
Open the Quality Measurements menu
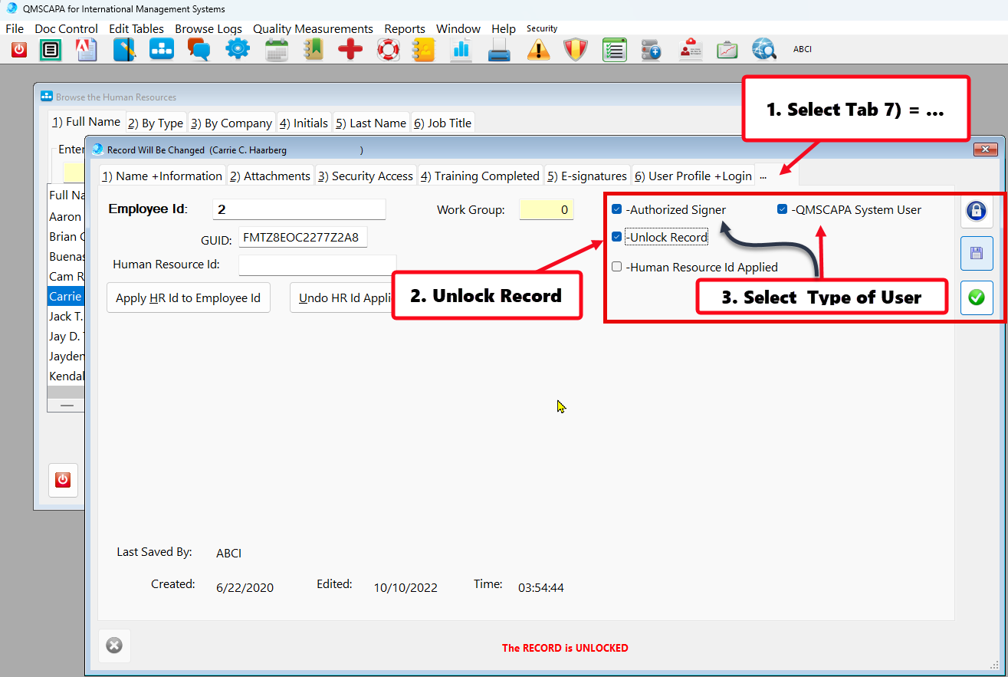click(x=313, y=29)
